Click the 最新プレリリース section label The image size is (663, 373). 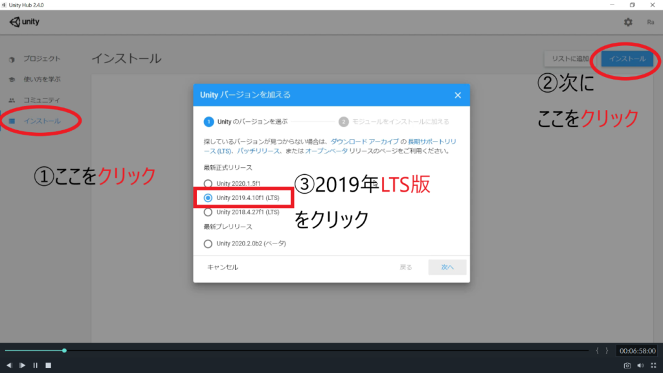[x=228, y=227]
